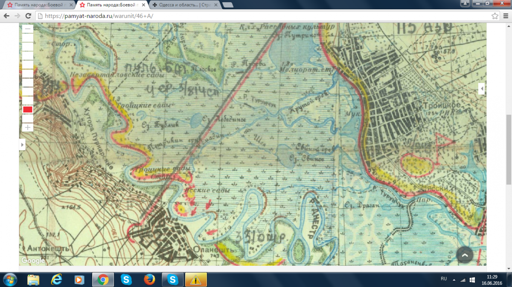
Task: Open Windows Media Player from the taskbar
Action: (x=79, y=279)
